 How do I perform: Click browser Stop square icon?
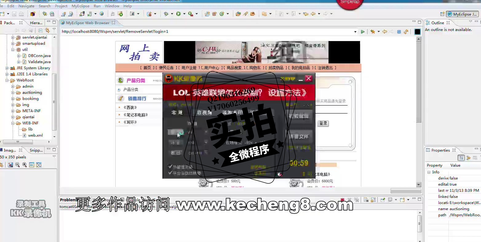(x=399, y=32)
